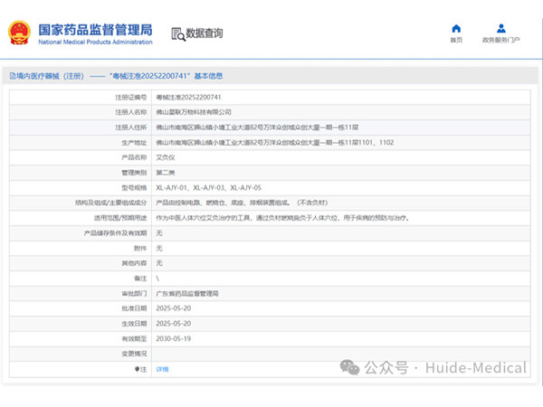Click the pin icon beside 注
The width and height of the screenshot is (543, 407).
coord(137,369)
